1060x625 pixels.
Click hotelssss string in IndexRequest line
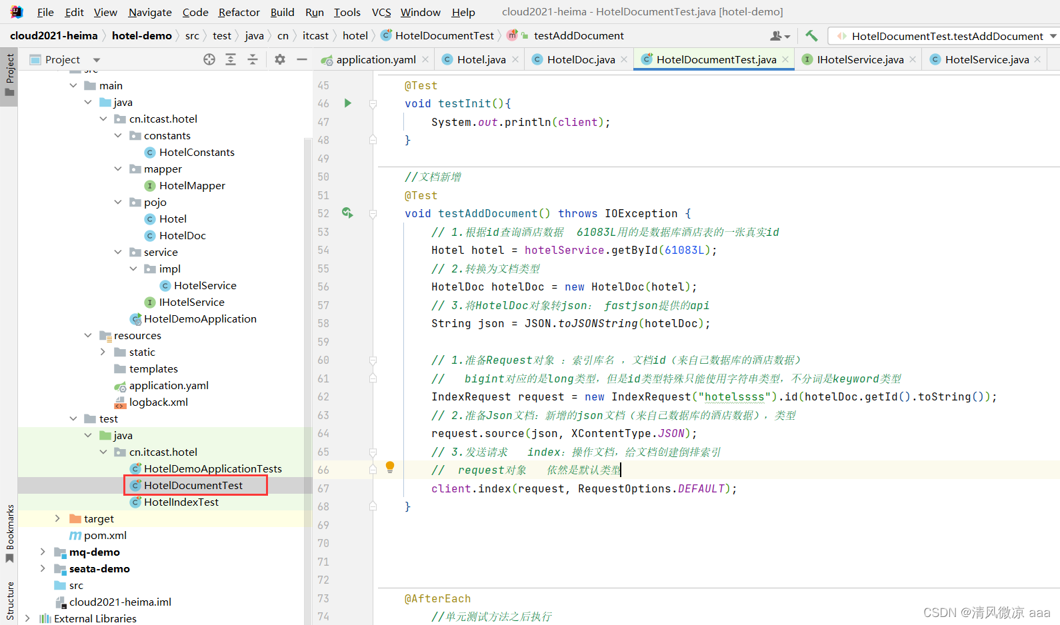click(735, 397)
